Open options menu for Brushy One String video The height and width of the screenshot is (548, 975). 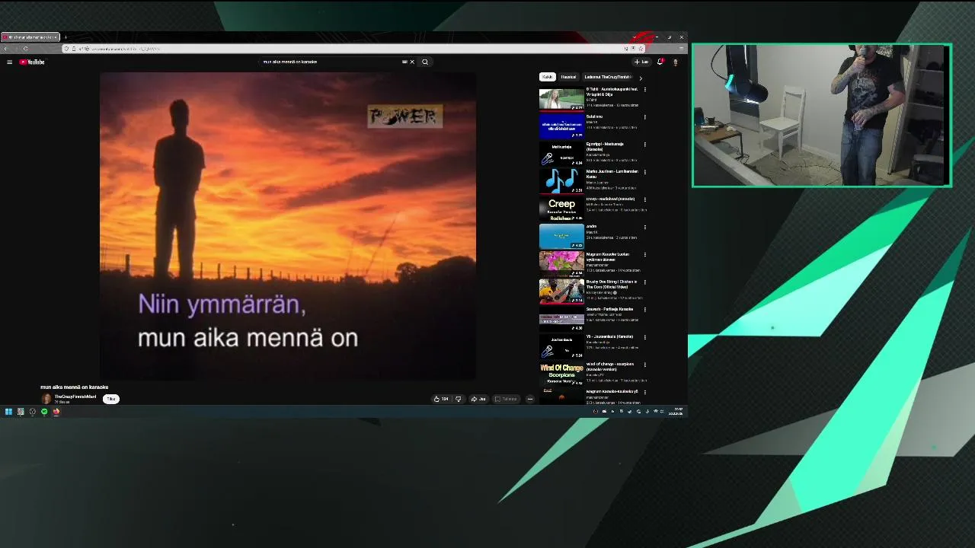pyautogui.click(x=645, y=282)
